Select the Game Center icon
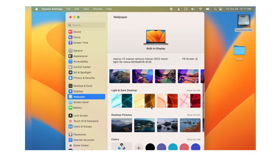The width and height of the screenshot is (277, 156). (x=70, y=145)
